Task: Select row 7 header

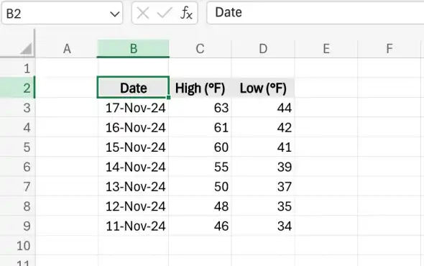Action: pyautogui.click(x=17, y=186)
